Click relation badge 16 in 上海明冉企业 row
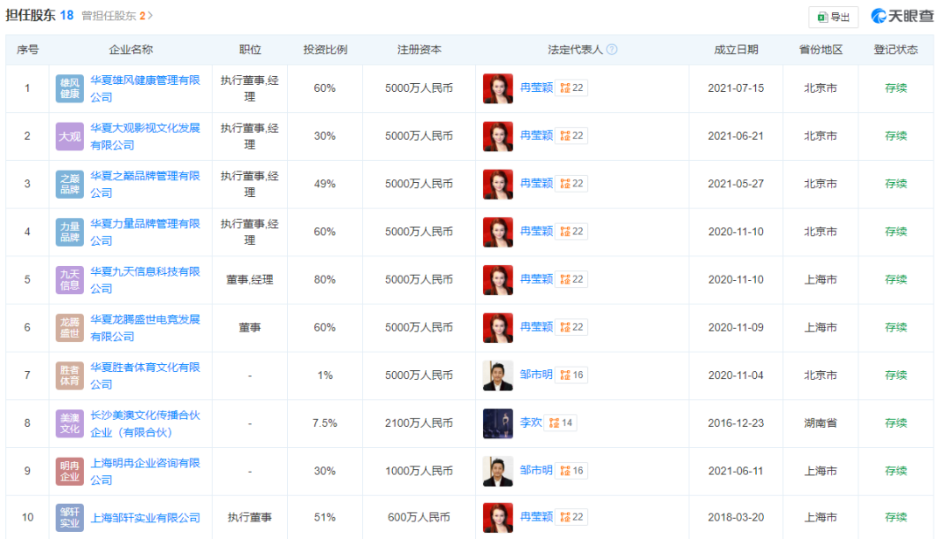This screenshot has height=539, width=945. [x=571, y=470]
